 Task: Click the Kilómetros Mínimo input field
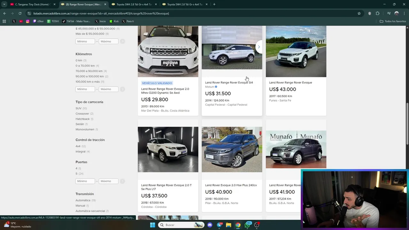85,89
